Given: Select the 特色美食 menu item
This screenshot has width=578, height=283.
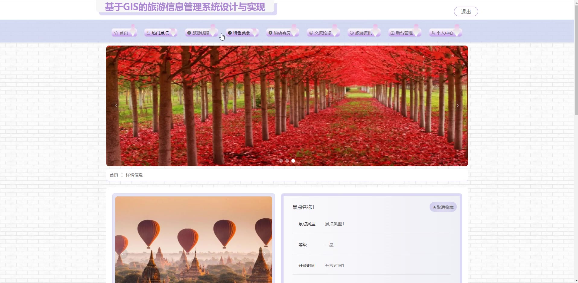Looking at the screenshot, I should (242, 33).
